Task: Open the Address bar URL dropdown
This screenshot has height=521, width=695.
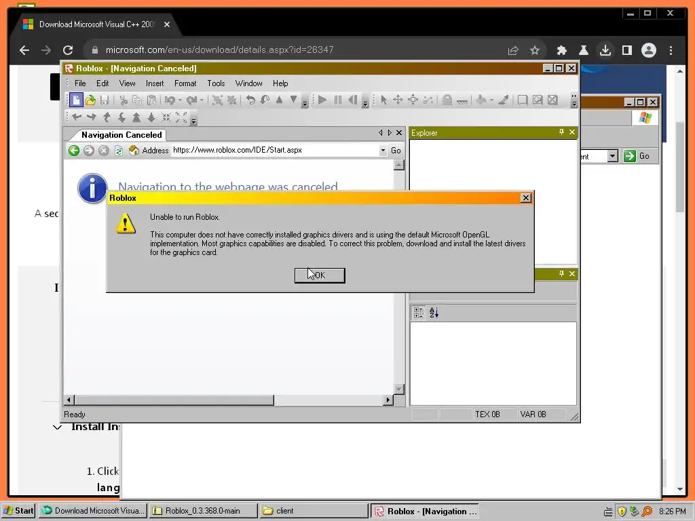Action: (383, 150)
